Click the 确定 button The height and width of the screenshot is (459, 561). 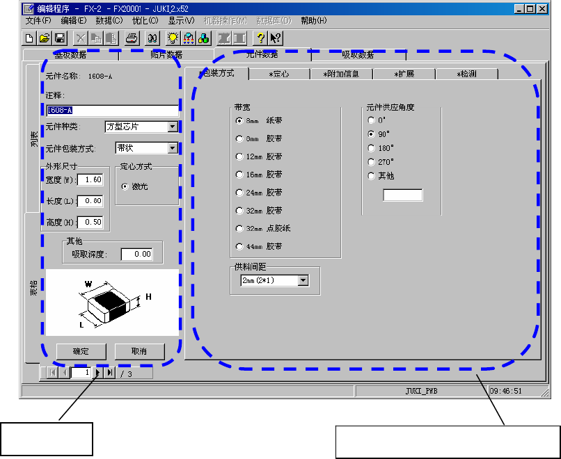point(81,351)
